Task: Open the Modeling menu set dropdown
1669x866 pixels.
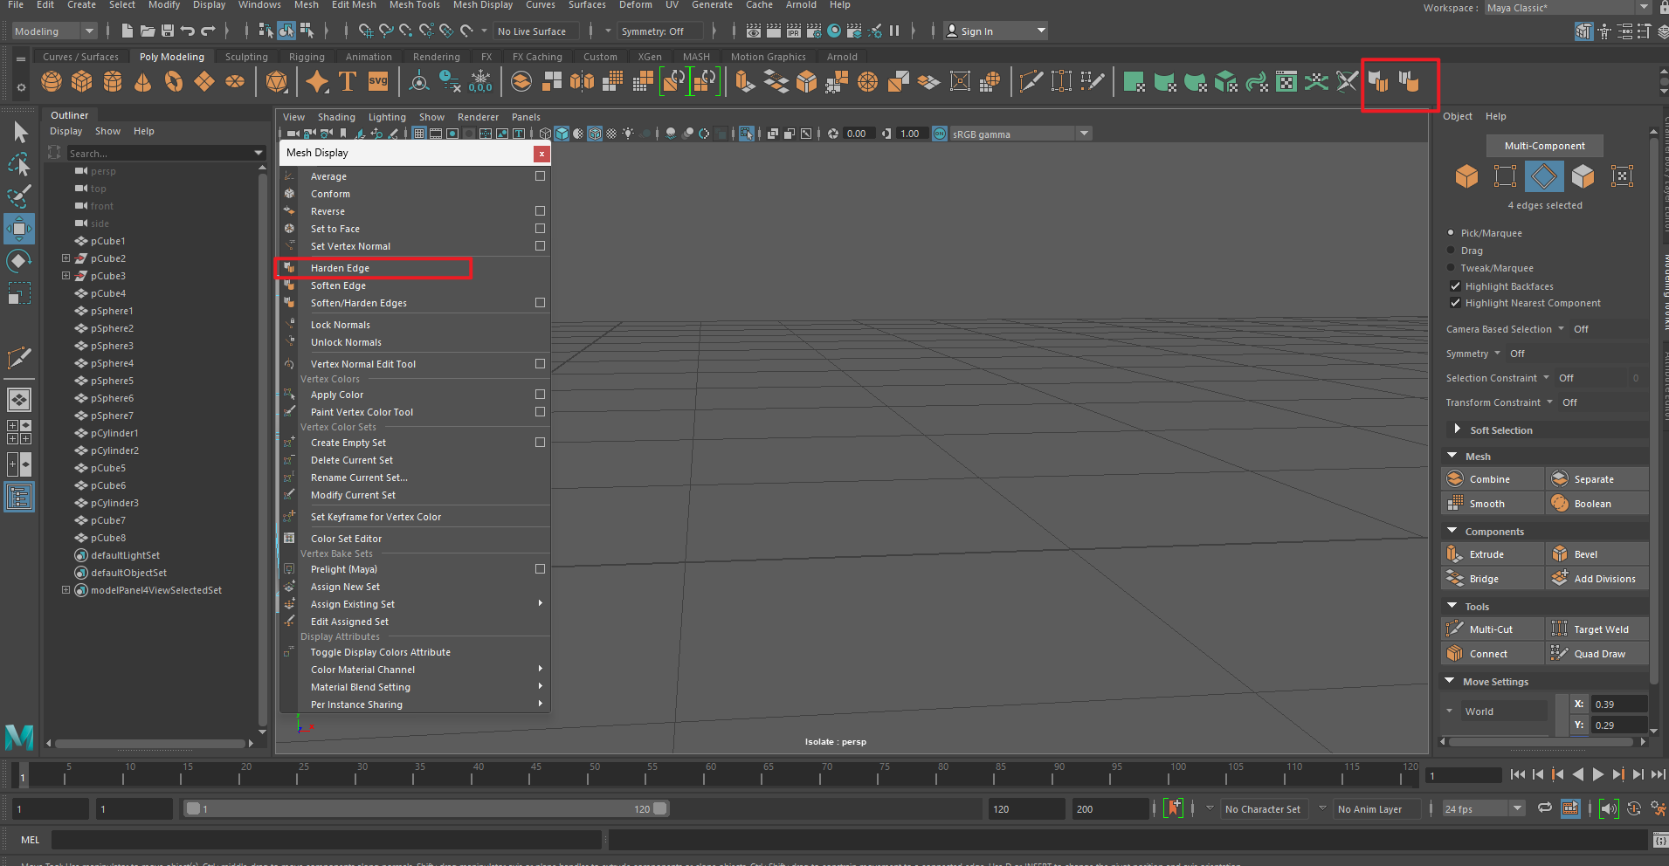Action: coord(54,31)
